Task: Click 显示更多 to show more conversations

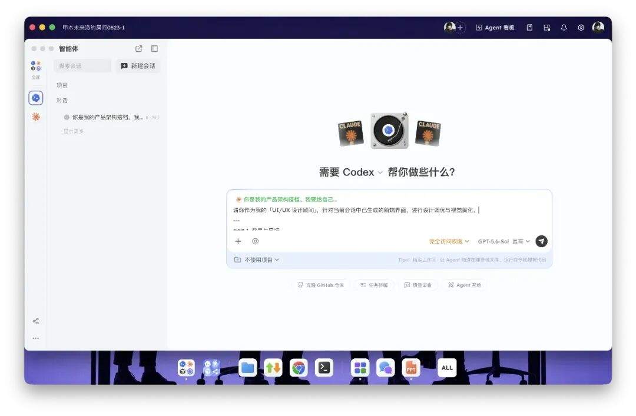Action: tap(74, 131)
